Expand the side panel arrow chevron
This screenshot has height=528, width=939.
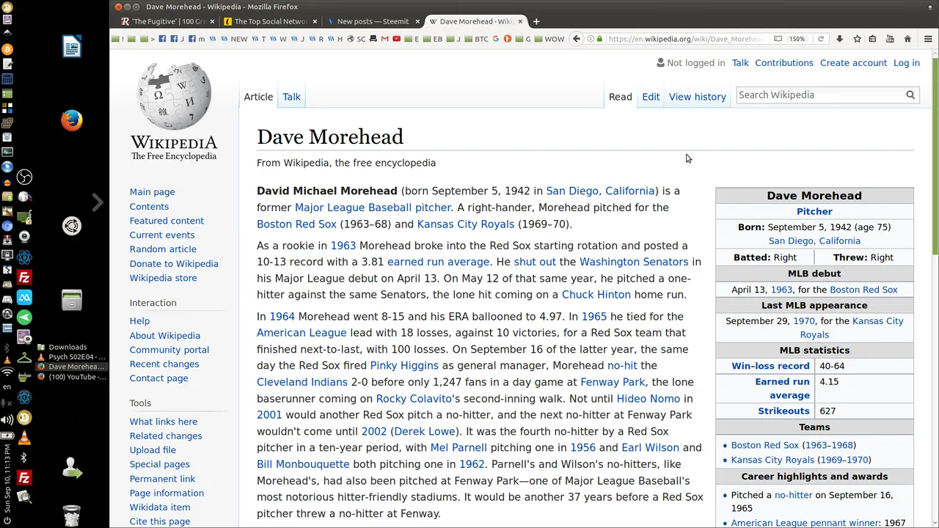pyautogui.click(x=98, y=202)
